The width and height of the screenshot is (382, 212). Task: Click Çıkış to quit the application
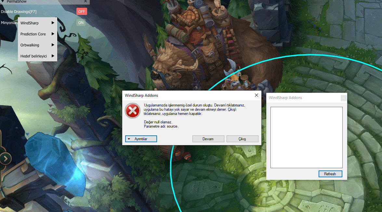point(242,139)
